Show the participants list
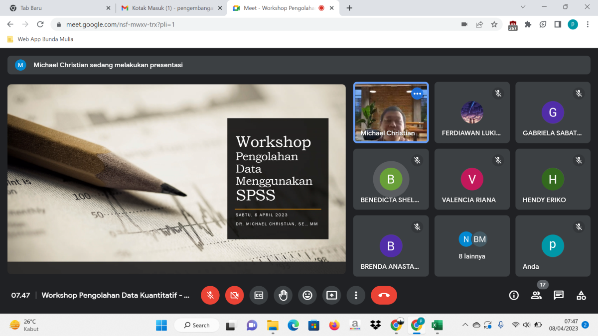This screenshot has height=336, width=598. pyautogui.click(x=536, y=295)
